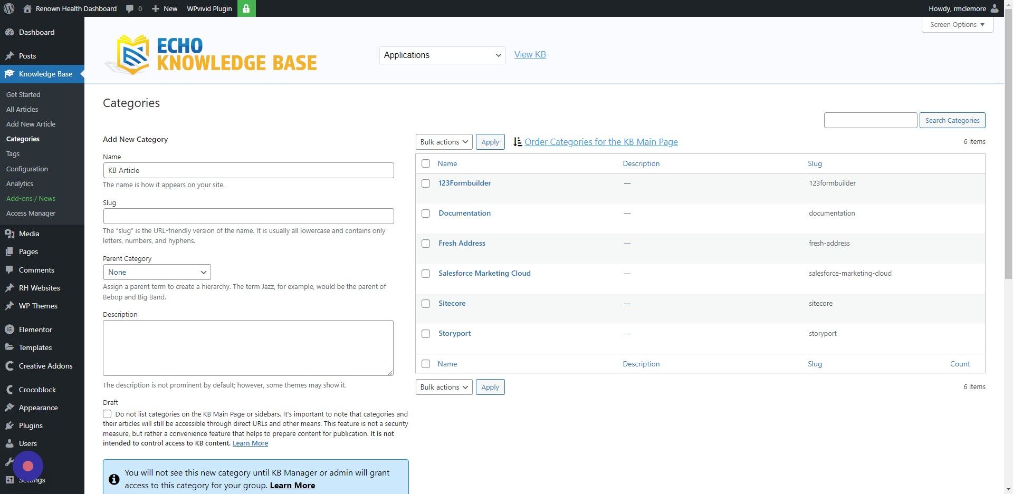The image size is (1013, 494).
Task: Click the Echo Knowledge Base logo
Action: click(x=211, y=54)
